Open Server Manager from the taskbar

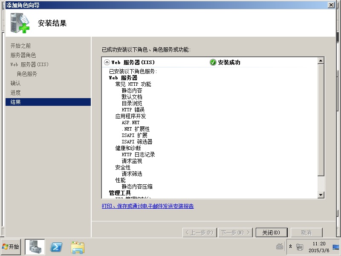pos(35,247)
